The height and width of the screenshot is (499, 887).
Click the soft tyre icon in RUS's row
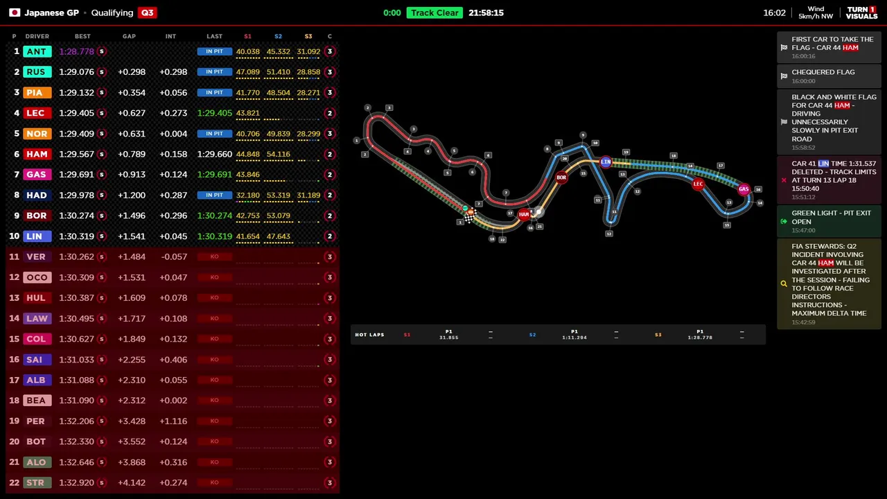coord(102,72)
